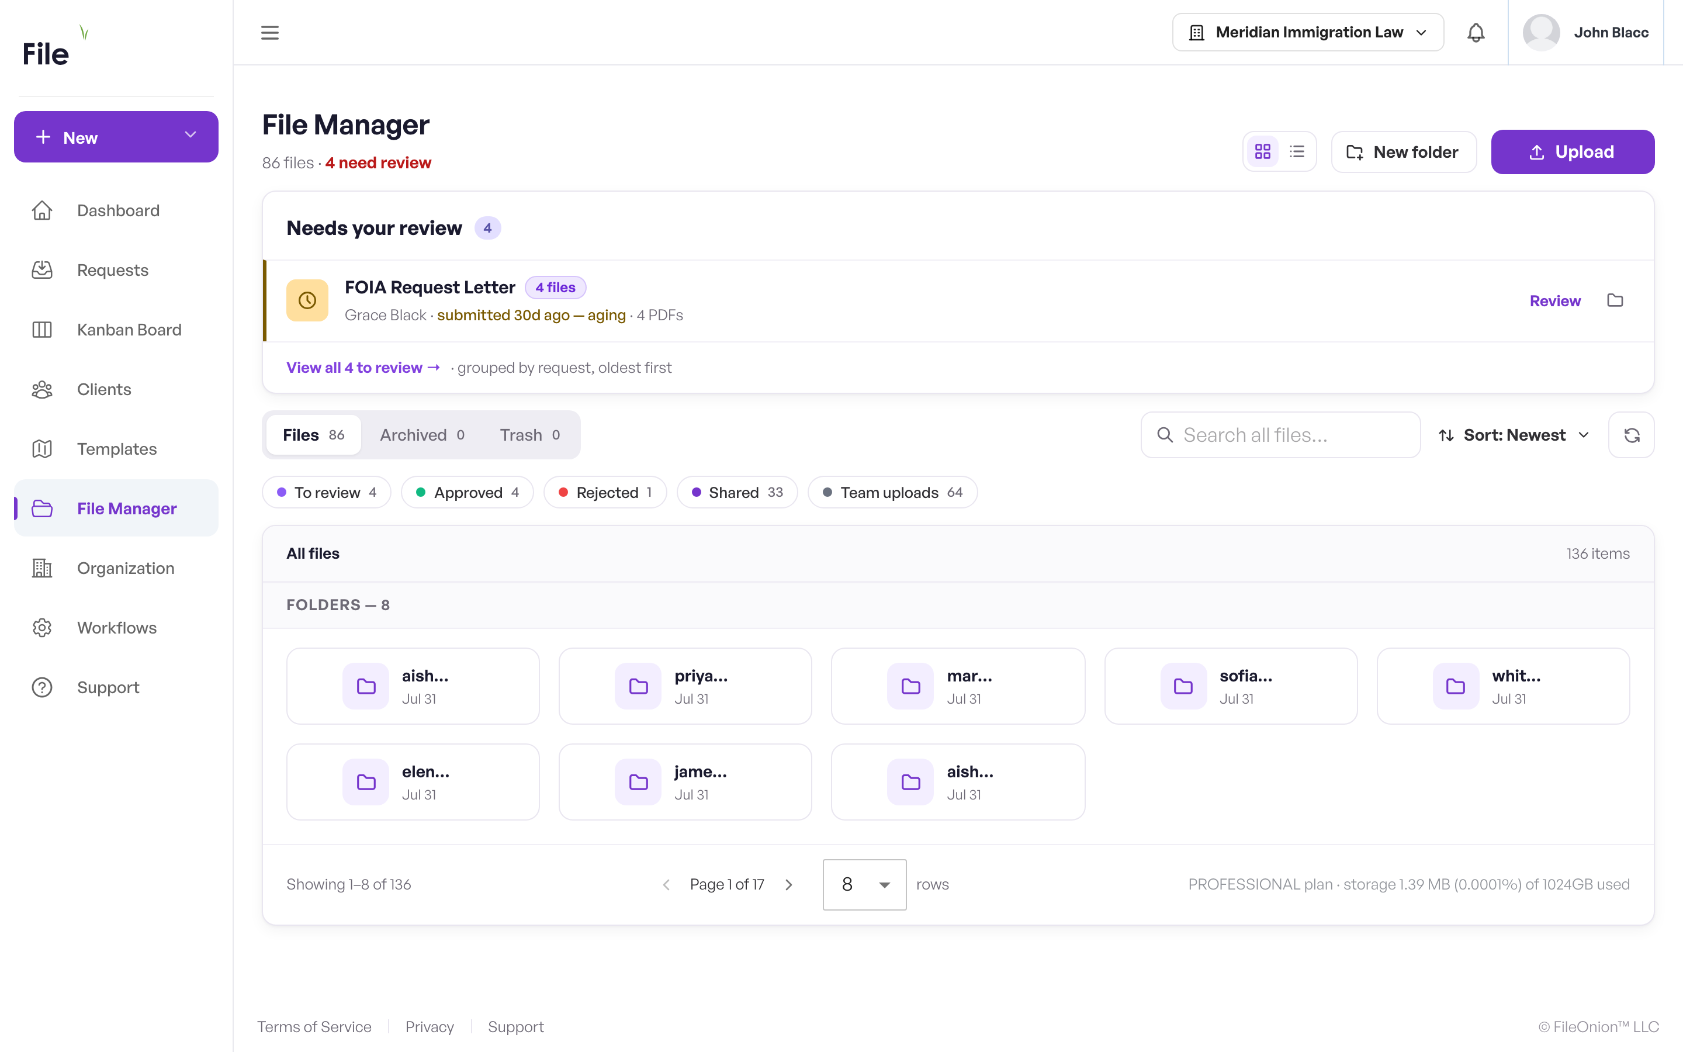Filter by To review status
This screenshot has width=1683, height=1052.
click(326, 493)
